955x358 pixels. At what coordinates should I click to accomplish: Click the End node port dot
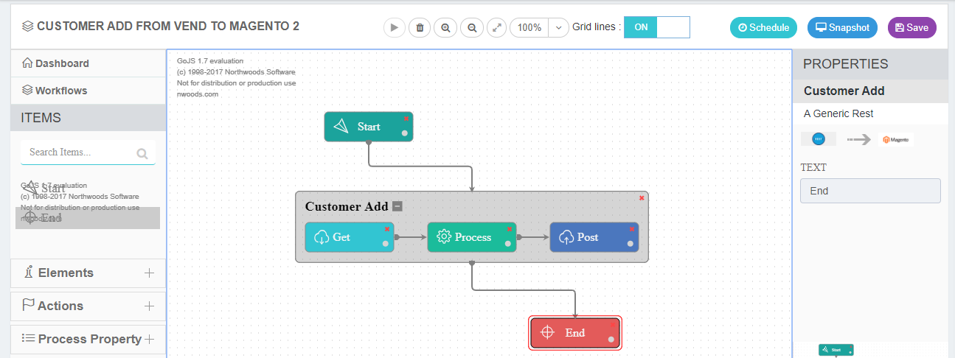[x=611, y=340]
